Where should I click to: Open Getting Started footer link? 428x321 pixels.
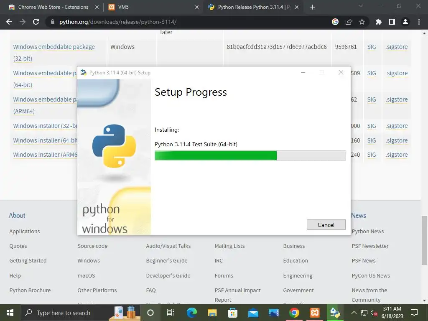[x=28, y=261]
